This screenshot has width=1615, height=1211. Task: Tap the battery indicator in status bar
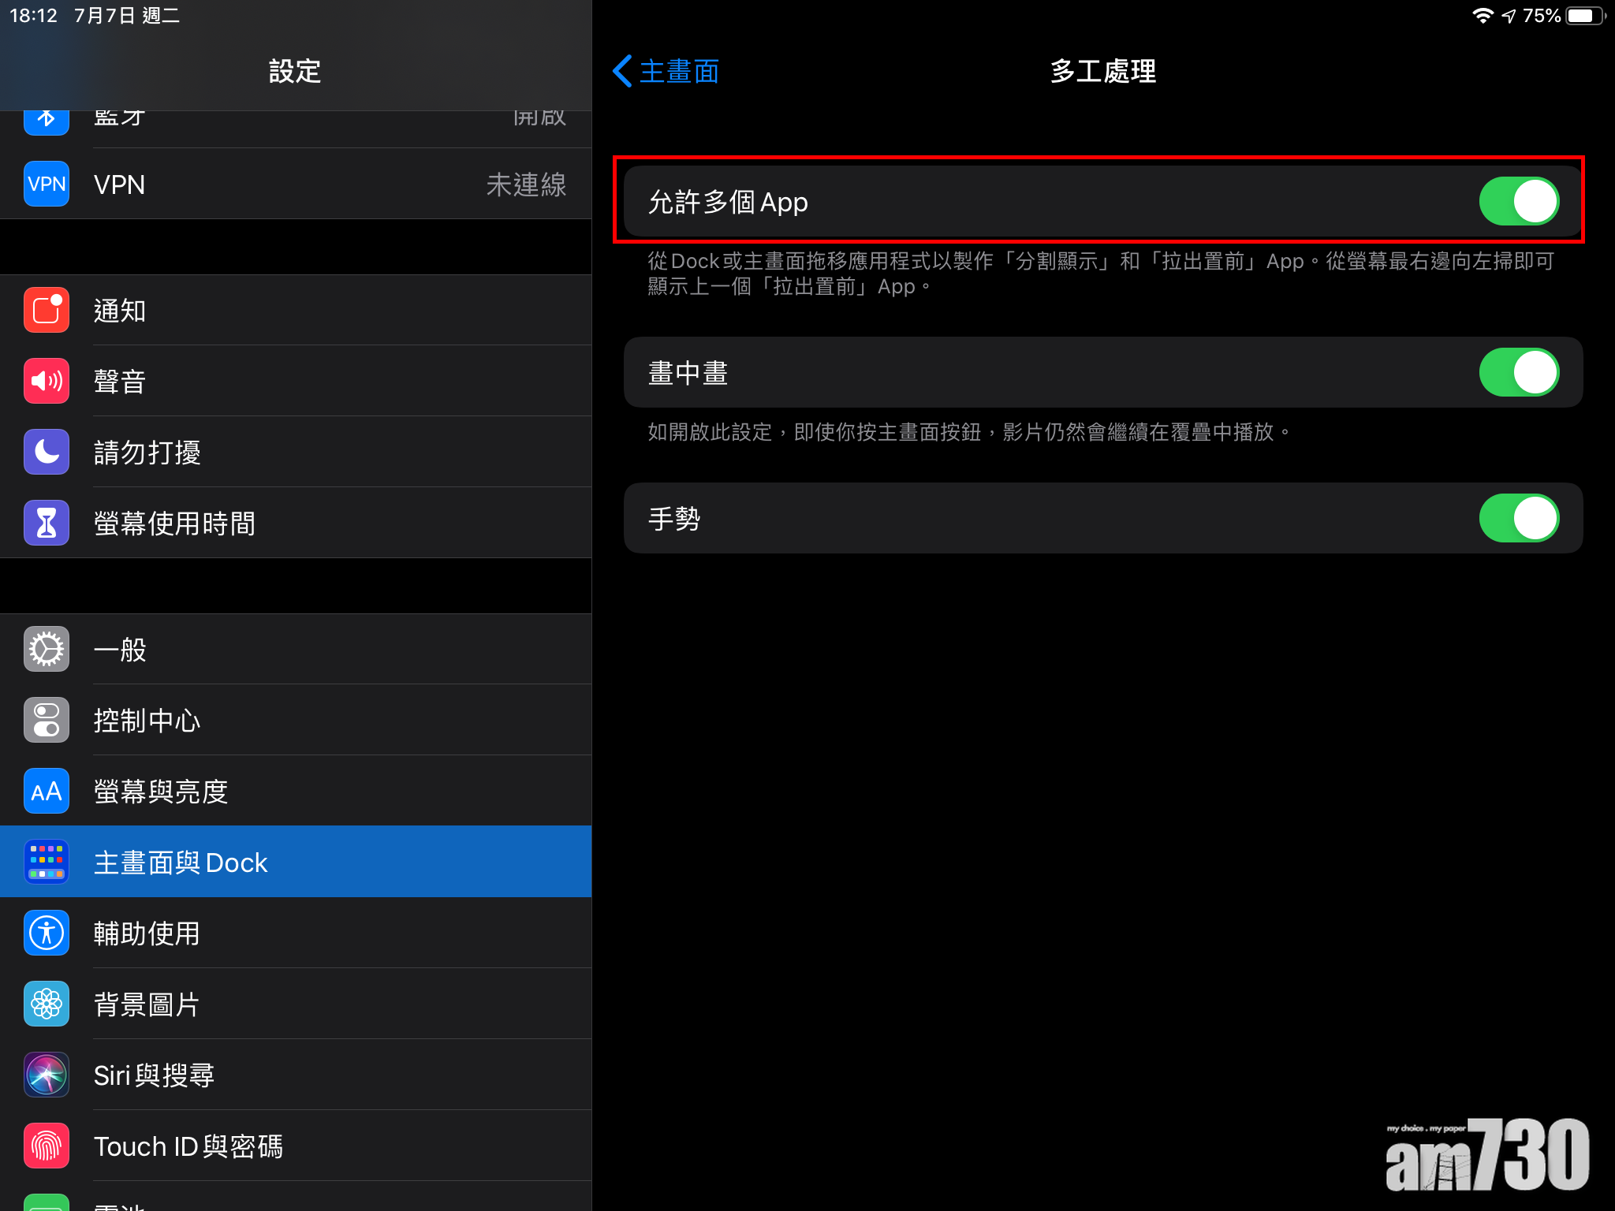click(x=1583, y=16)
